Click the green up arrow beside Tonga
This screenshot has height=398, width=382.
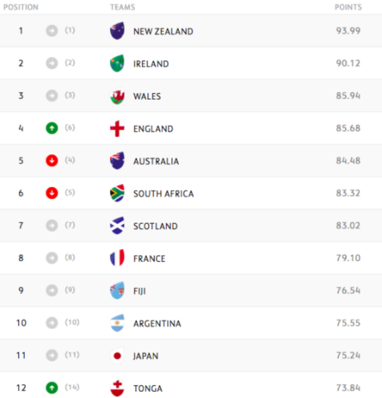(x=52, y=388)
